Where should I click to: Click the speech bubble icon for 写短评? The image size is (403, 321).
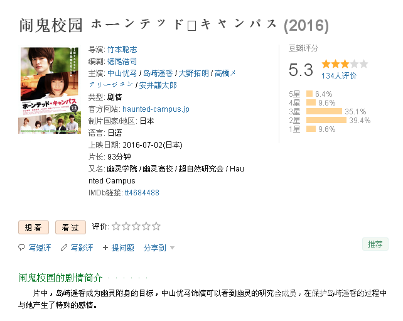[x=21, y=248]
